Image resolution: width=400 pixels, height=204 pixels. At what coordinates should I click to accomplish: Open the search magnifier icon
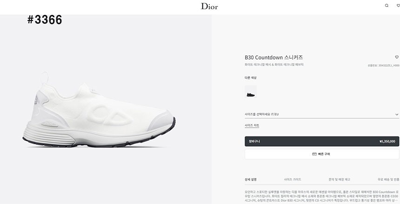coord(387,6)
